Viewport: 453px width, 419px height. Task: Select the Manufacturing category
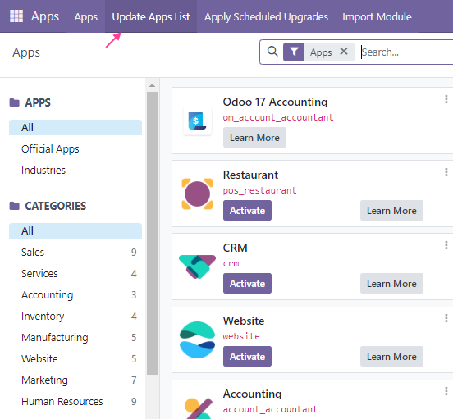[x=75, y=338]
